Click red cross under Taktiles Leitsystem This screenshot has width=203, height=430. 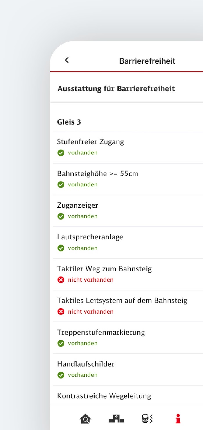click(x=61, y=312)
